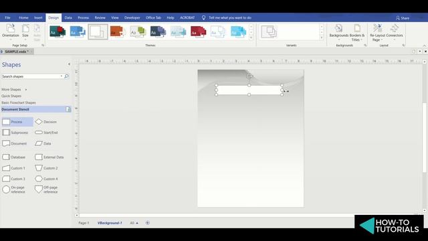Open the page Size option
Viewport: 428px width, 241px height.
click(x=25, y=32)
